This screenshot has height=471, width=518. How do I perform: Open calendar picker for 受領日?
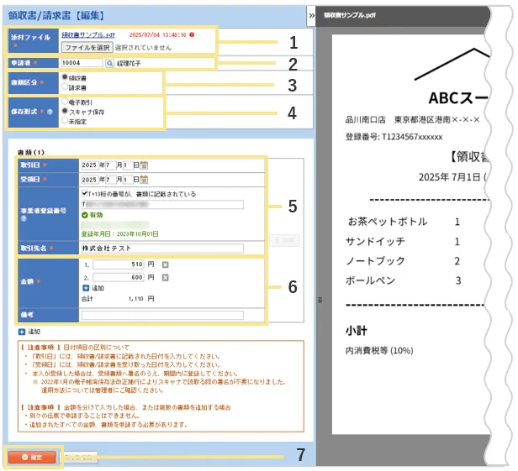[x=145, y=180]
